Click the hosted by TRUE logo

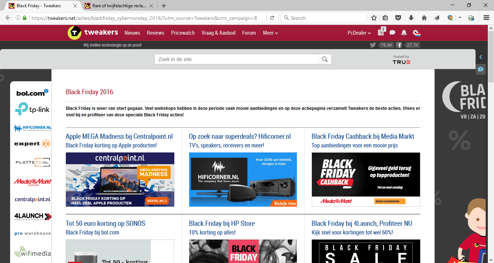coord(401,60)
